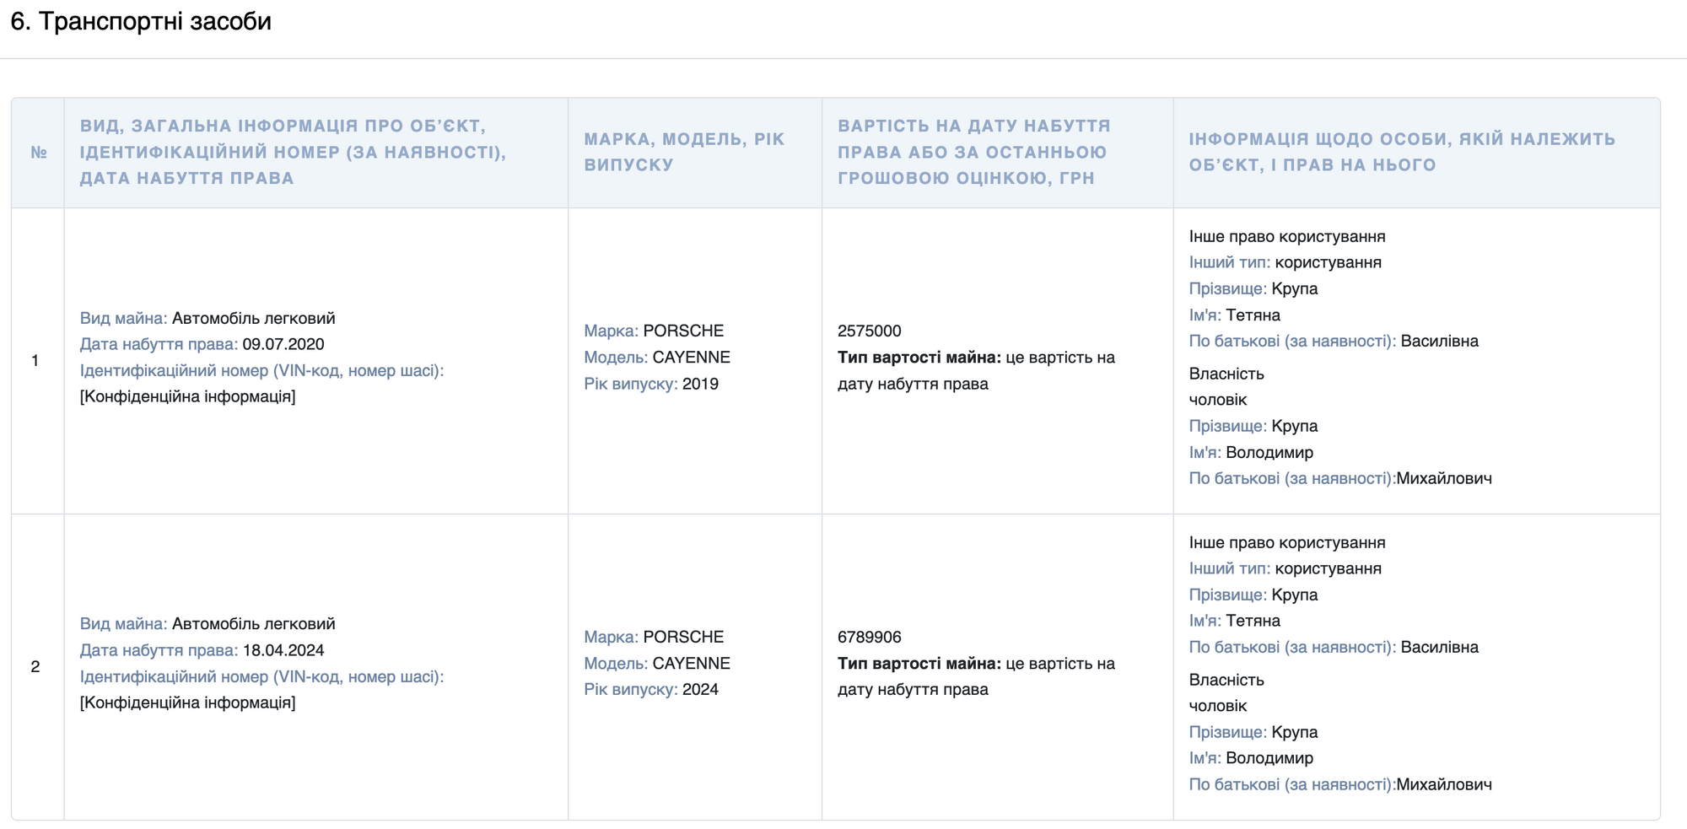This screenshot has height=829, width=1687.
Task: Click "Михайлович" in the first row
Action: coord(1443,478)
